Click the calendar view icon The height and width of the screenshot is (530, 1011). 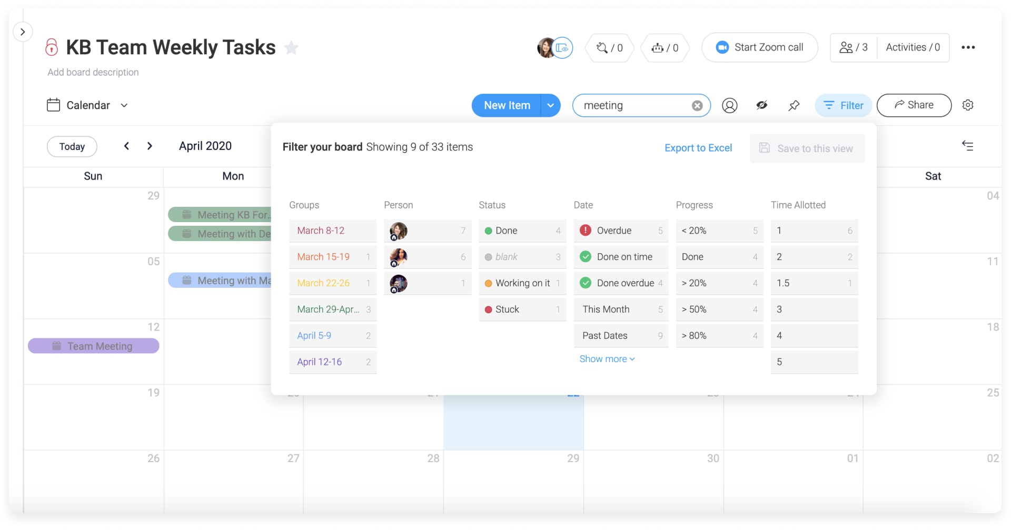[53, 105]
